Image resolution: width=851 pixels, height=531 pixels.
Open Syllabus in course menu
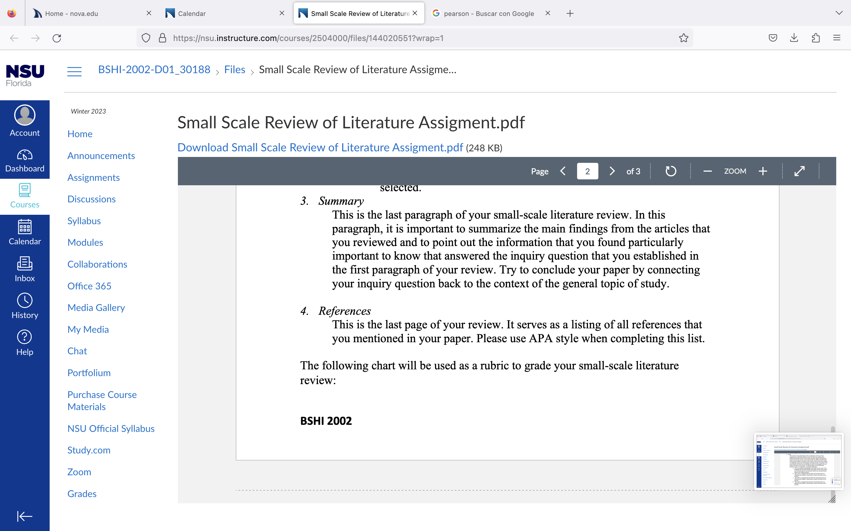click(84, 221)
